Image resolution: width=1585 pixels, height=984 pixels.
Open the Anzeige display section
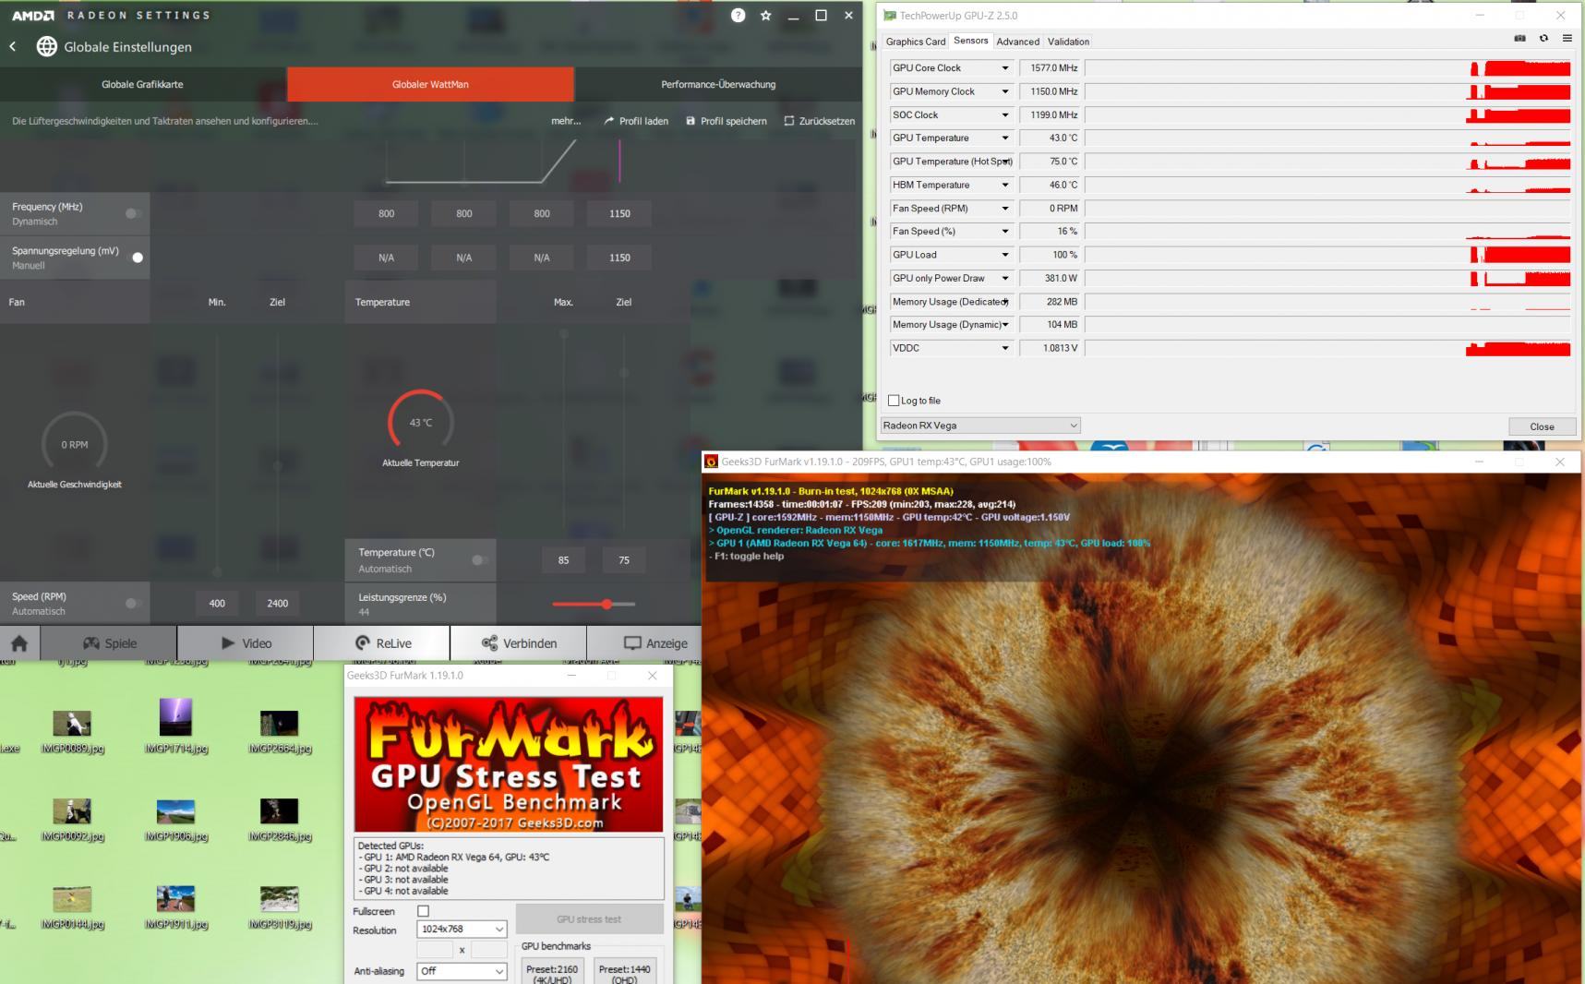coord(654,643)
